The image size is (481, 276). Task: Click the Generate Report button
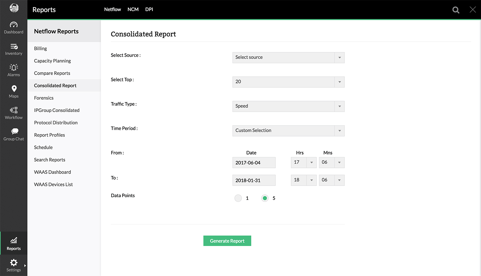227,241
